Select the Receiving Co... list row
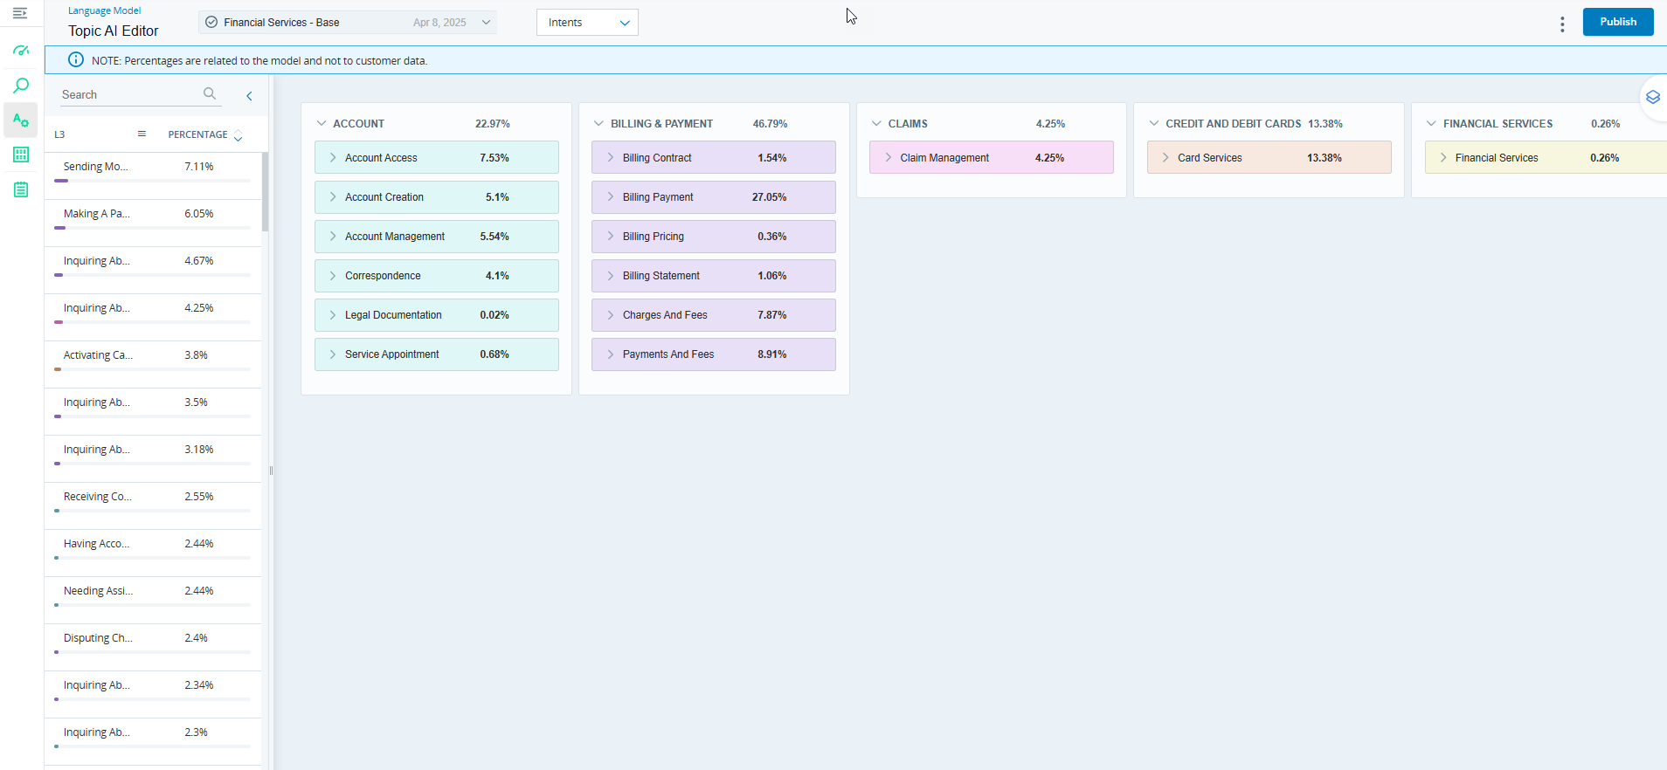Image resolution: width=1667 pixels, height=770 pixels. [153, 505]
